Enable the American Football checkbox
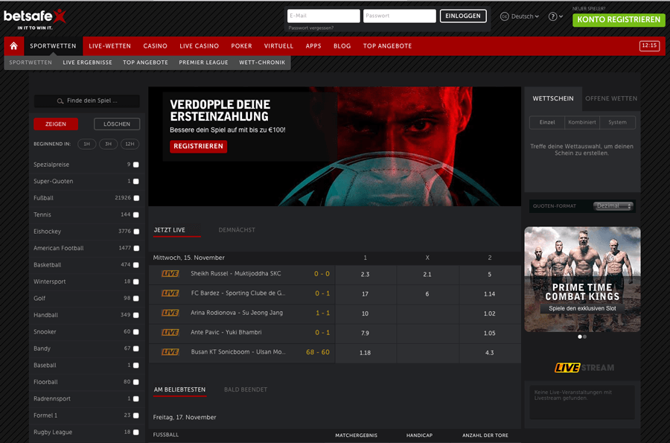This screenshot has height=443, width=670. click(136, 248)
